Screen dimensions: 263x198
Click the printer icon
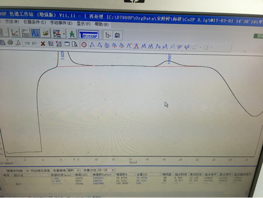(x=10, y=43)
